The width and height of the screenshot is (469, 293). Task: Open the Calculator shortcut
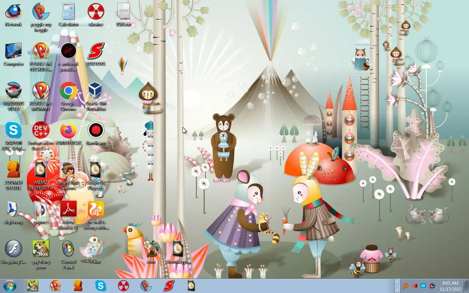pos(69,15)
